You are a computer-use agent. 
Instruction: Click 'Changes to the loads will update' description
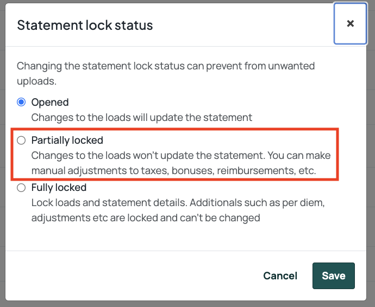142,118
